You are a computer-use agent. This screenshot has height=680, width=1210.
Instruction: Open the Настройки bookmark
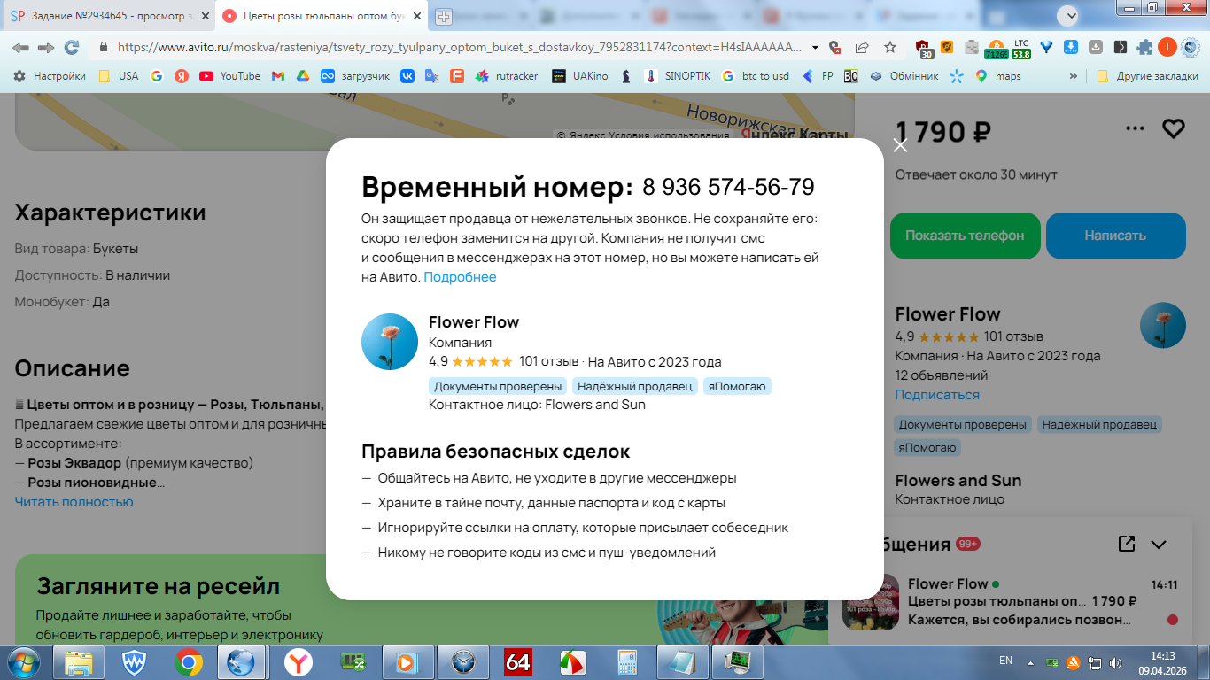[x=50, y=76]
